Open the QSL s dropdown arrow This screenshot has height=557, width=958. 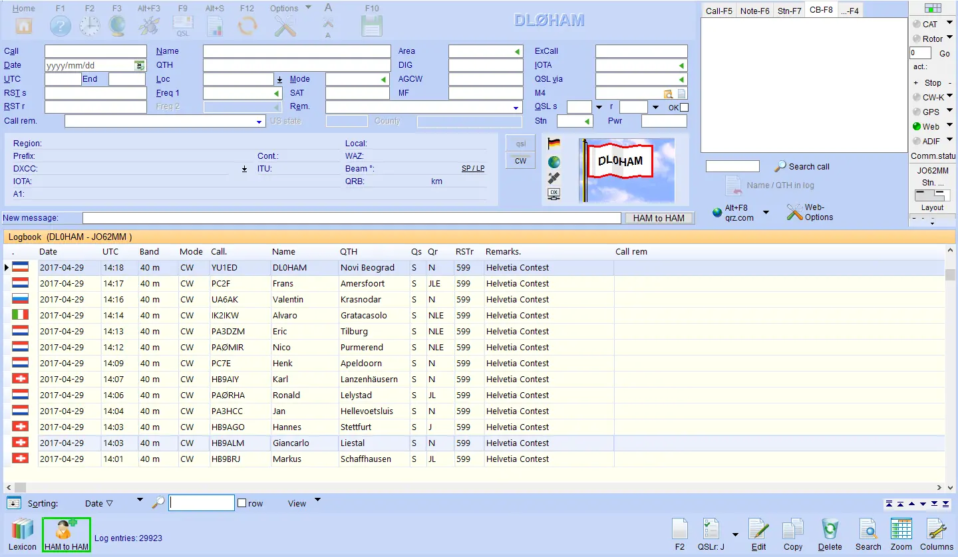pyautogui.click(x=599, y=108)
